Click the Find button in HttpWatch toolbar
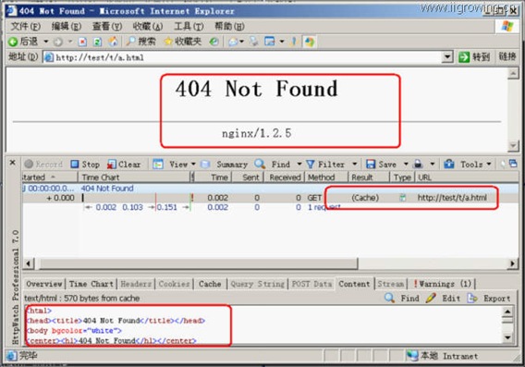 [272, 164]
